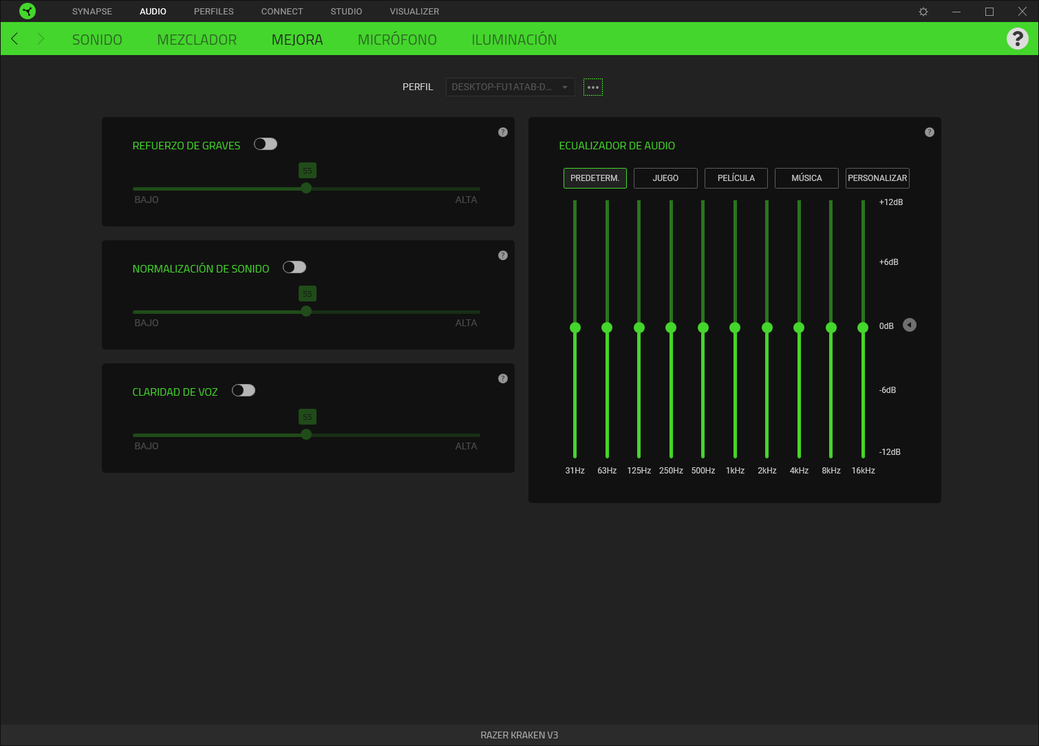This screenshot has height=746, width=1039.
Task: Select the Predeterm. equalizer preset
Action: (x=595, y=178)
